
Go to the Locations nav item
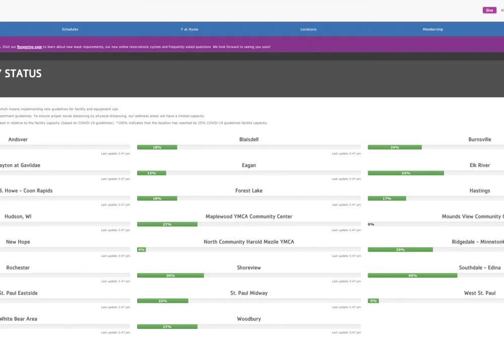click(x=308, y=29)
